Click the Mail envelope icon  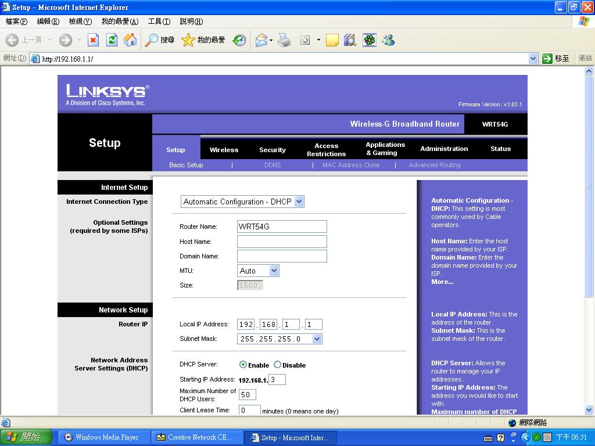coord(261,40)
